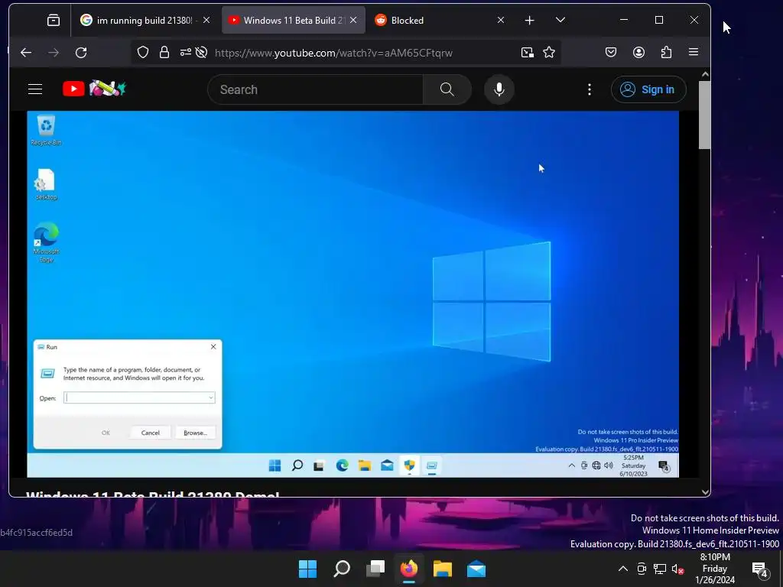Open picture-in-picture icon in address bar
Image resolution: width=783 pixels, height=587 pixels.
tap(528, 53)
